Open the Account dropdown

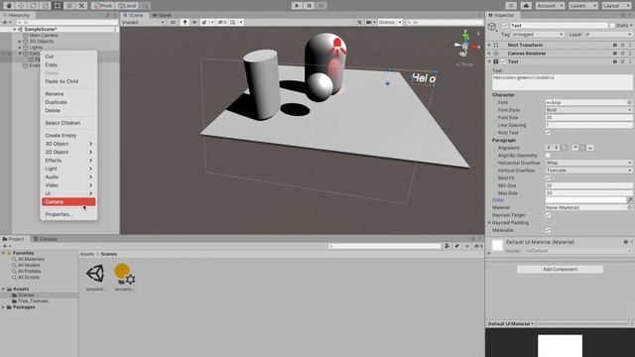tap(550, 6)
